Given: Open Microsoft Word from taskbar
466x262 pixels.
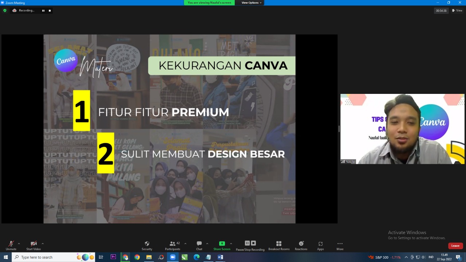Looking at the screenshot, I should coord(220,257).
